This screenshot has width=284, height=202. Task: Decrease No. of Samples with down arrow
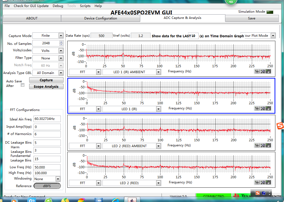coord(61,44)
